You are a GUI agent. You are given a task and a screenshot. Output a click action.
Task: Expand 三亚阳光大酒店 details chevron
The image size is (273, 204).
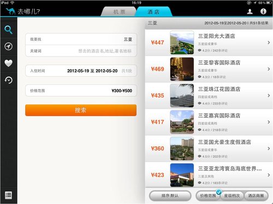269,42
